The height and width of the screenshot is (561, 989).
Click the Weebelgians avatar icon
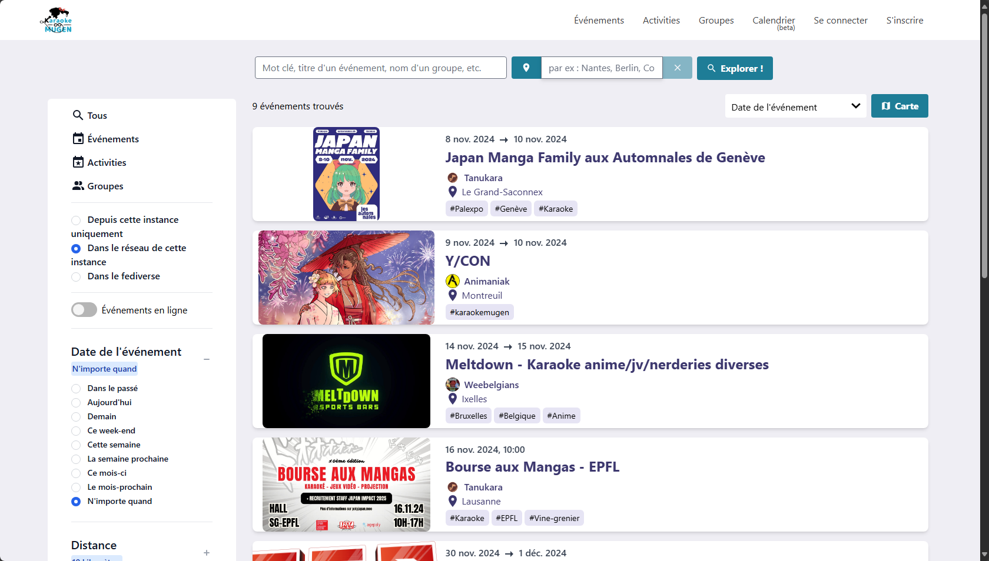[x=453, y=385]
